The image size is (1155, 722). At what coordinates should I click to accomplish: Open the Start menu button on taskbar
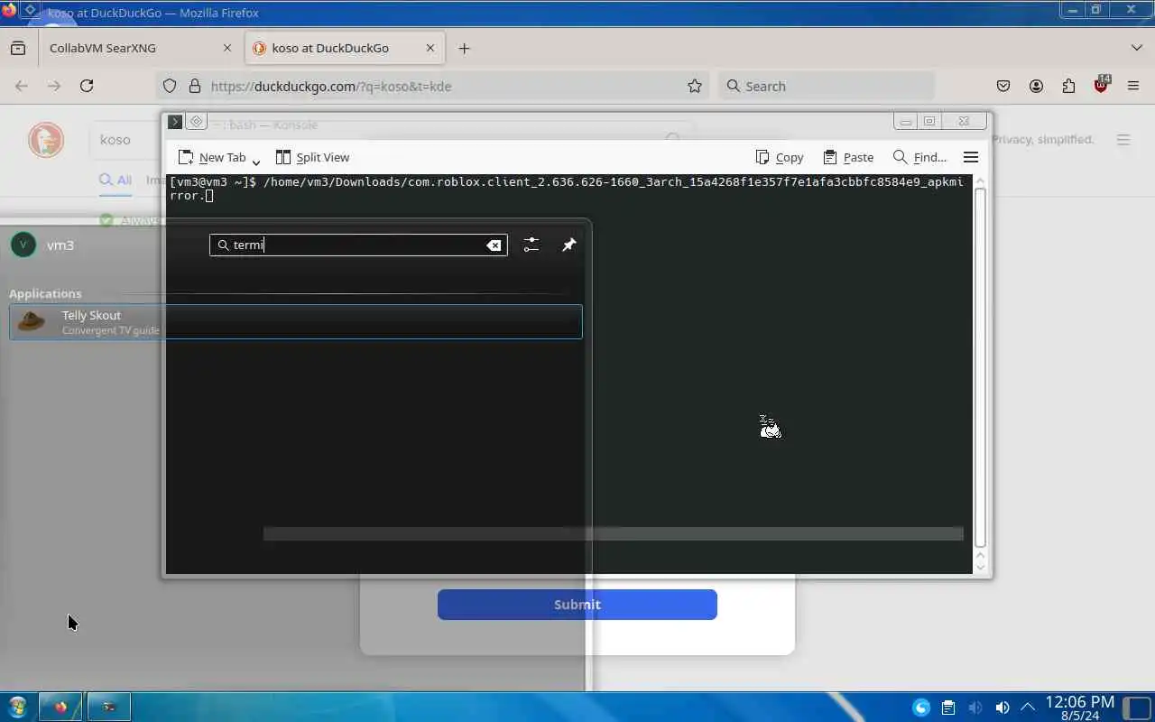(x=17, y=707)
